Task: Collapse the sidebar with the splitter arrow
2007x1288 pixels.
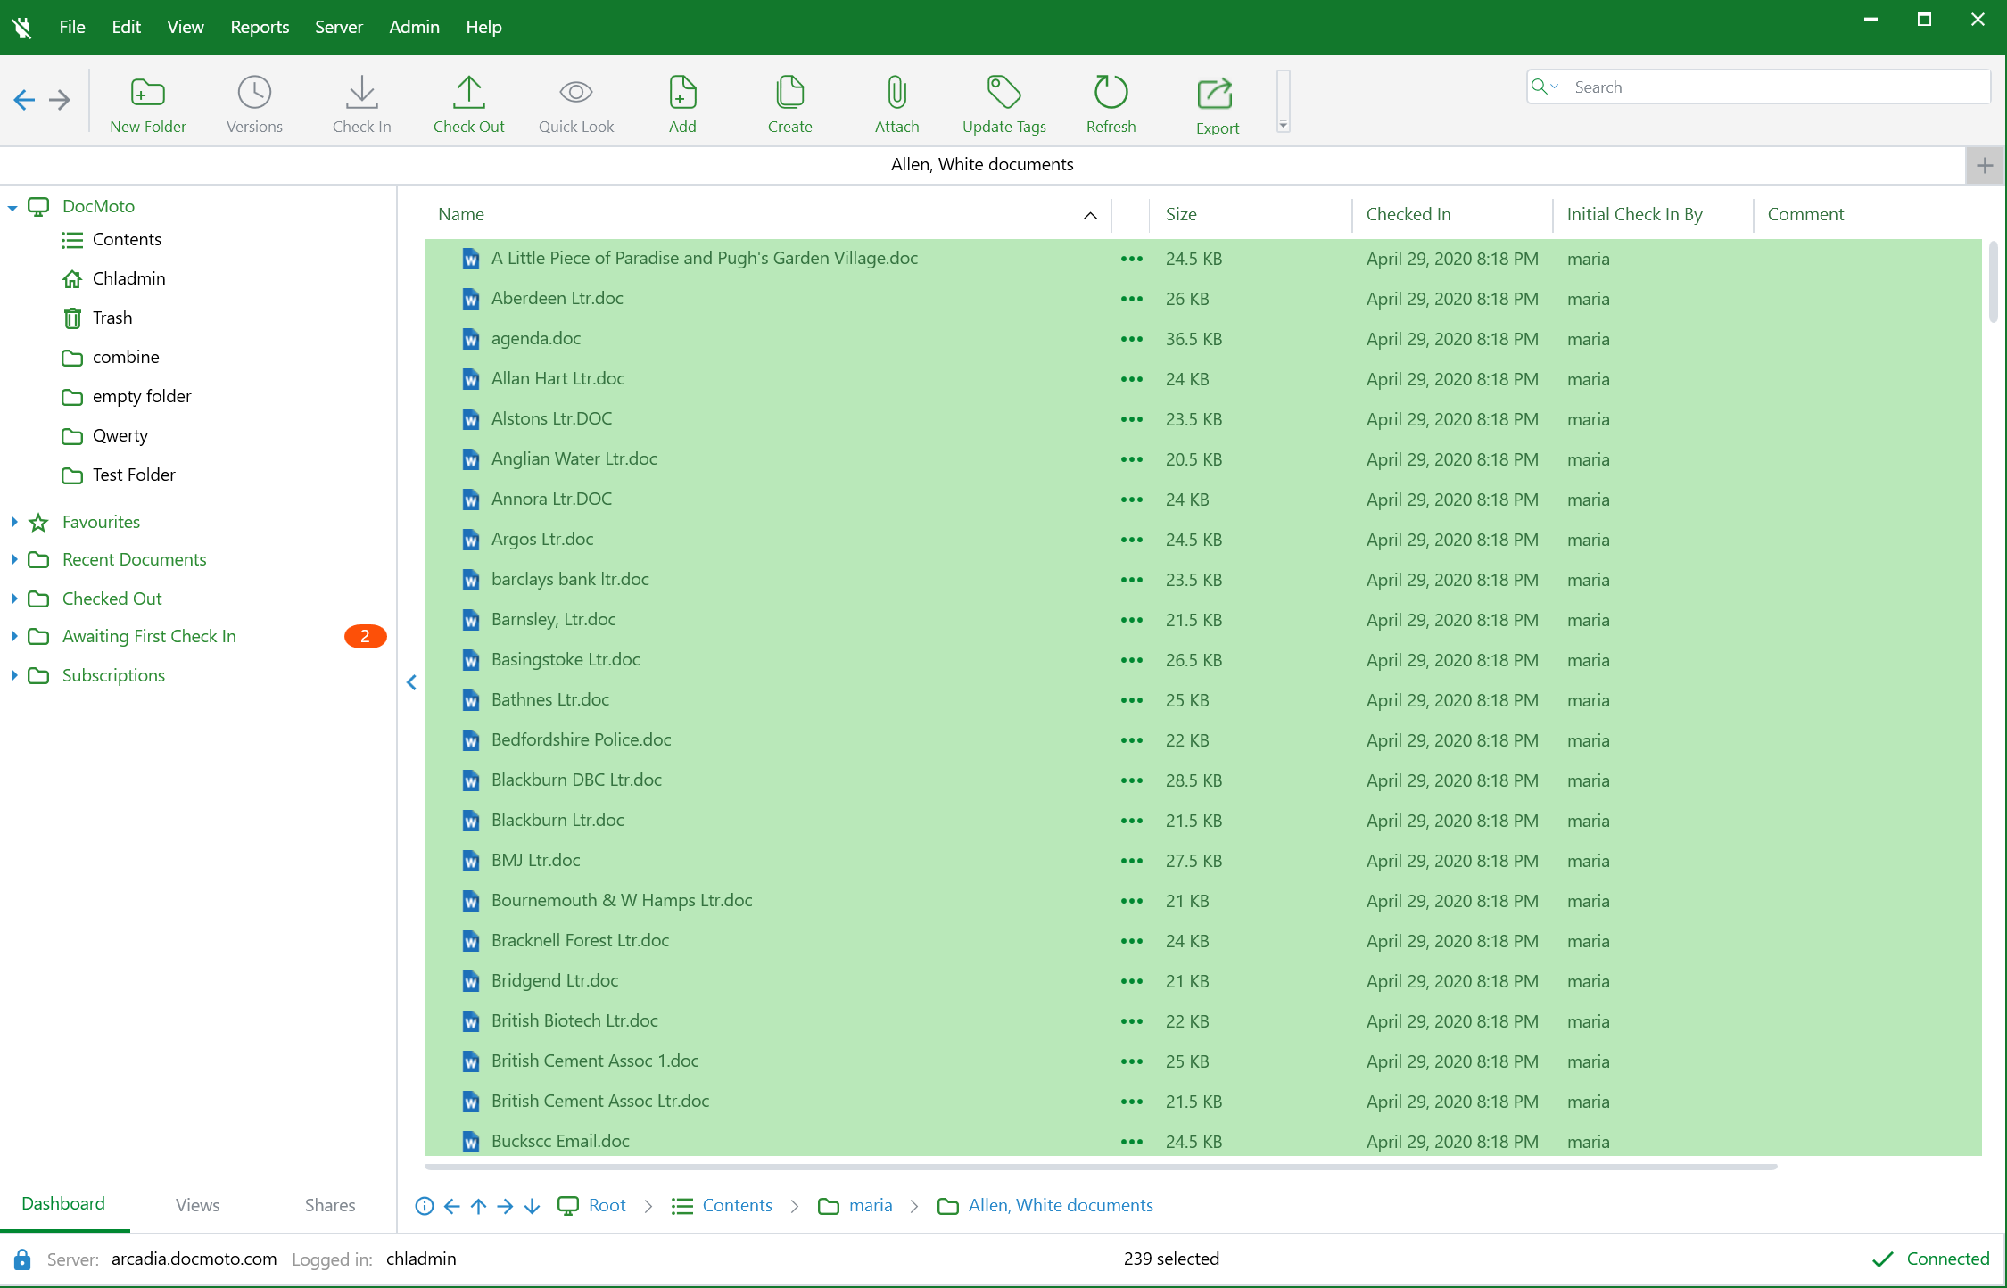Action: pos(411,682)
